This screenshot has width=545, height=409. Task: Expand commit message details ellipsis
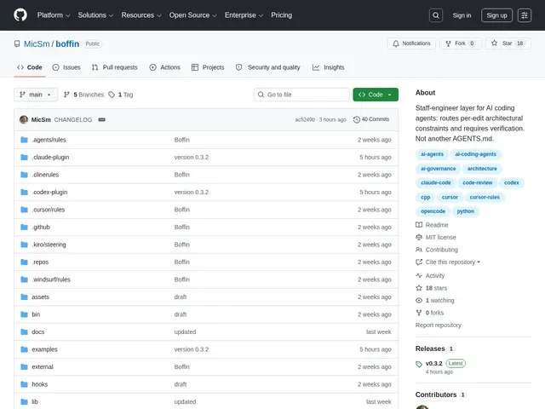point(101,119)
